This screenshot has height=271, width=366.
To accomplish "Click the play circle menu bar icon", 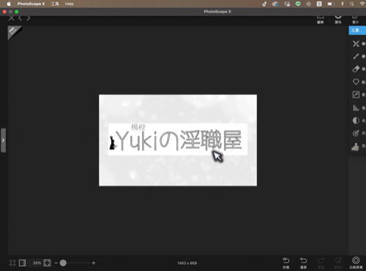I will coord(309,4).
